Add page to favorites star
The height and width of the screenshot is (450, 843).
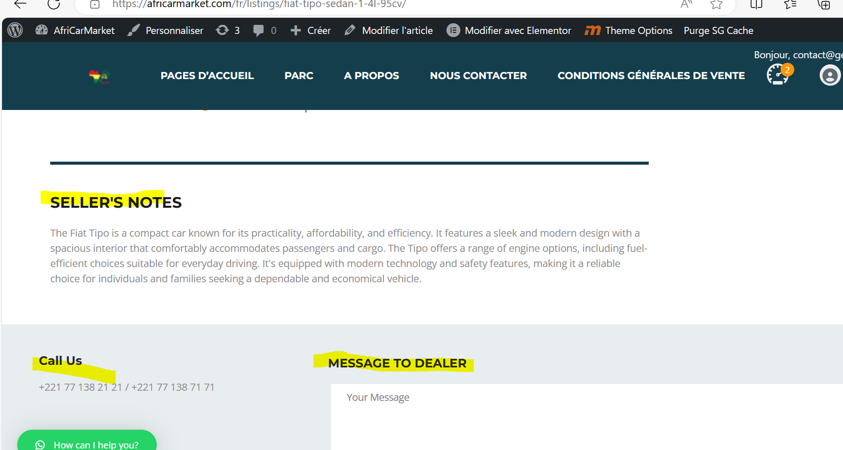tap(716, 5)
